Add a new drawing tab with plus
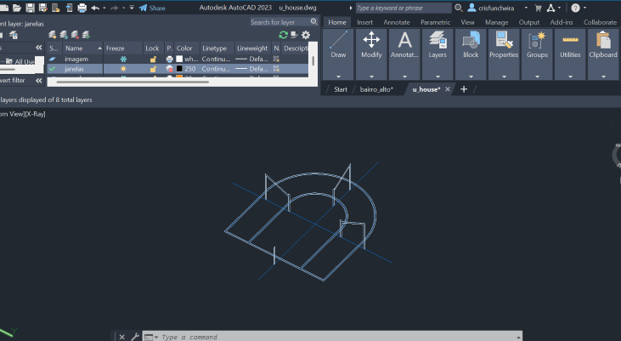The image size is (621, 341). point(464,89)
